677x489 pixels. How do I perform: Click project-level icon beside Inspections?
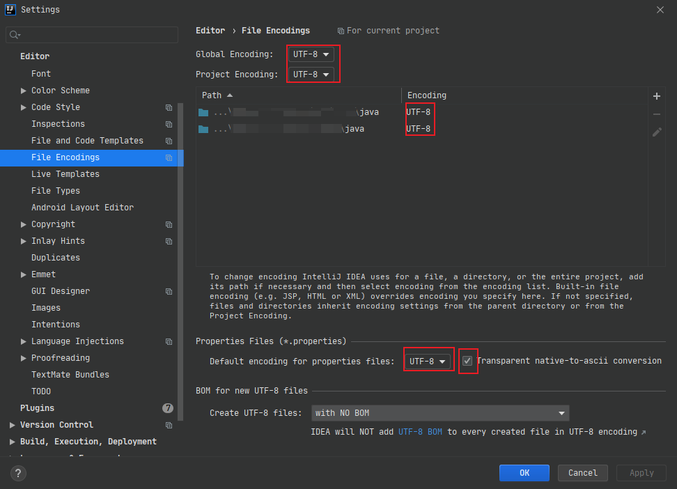[169, 125]
